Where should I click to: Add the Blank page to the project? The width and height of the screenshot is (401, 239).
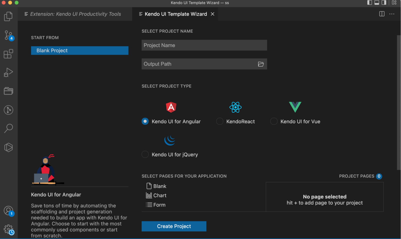pos(156,186)
